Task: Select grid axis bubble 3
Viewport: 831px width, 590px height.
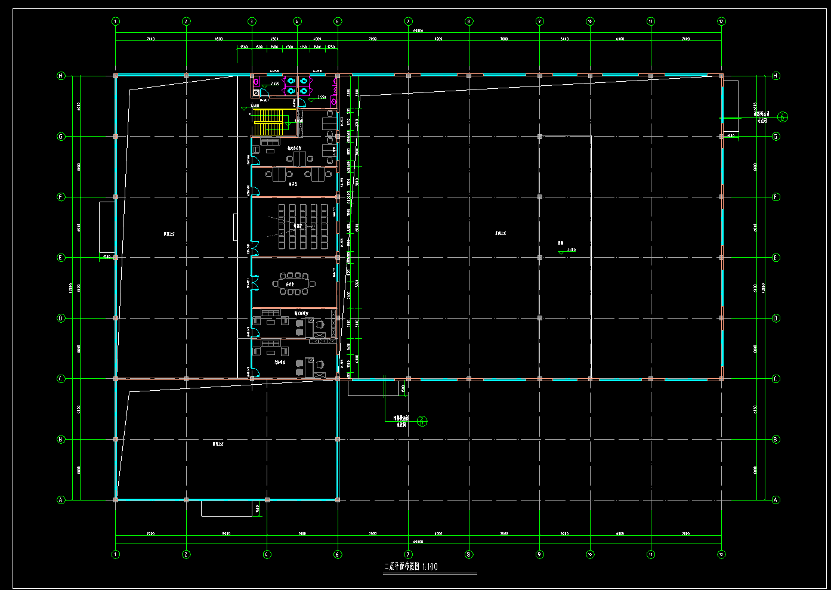Action: tap(252, 21)
